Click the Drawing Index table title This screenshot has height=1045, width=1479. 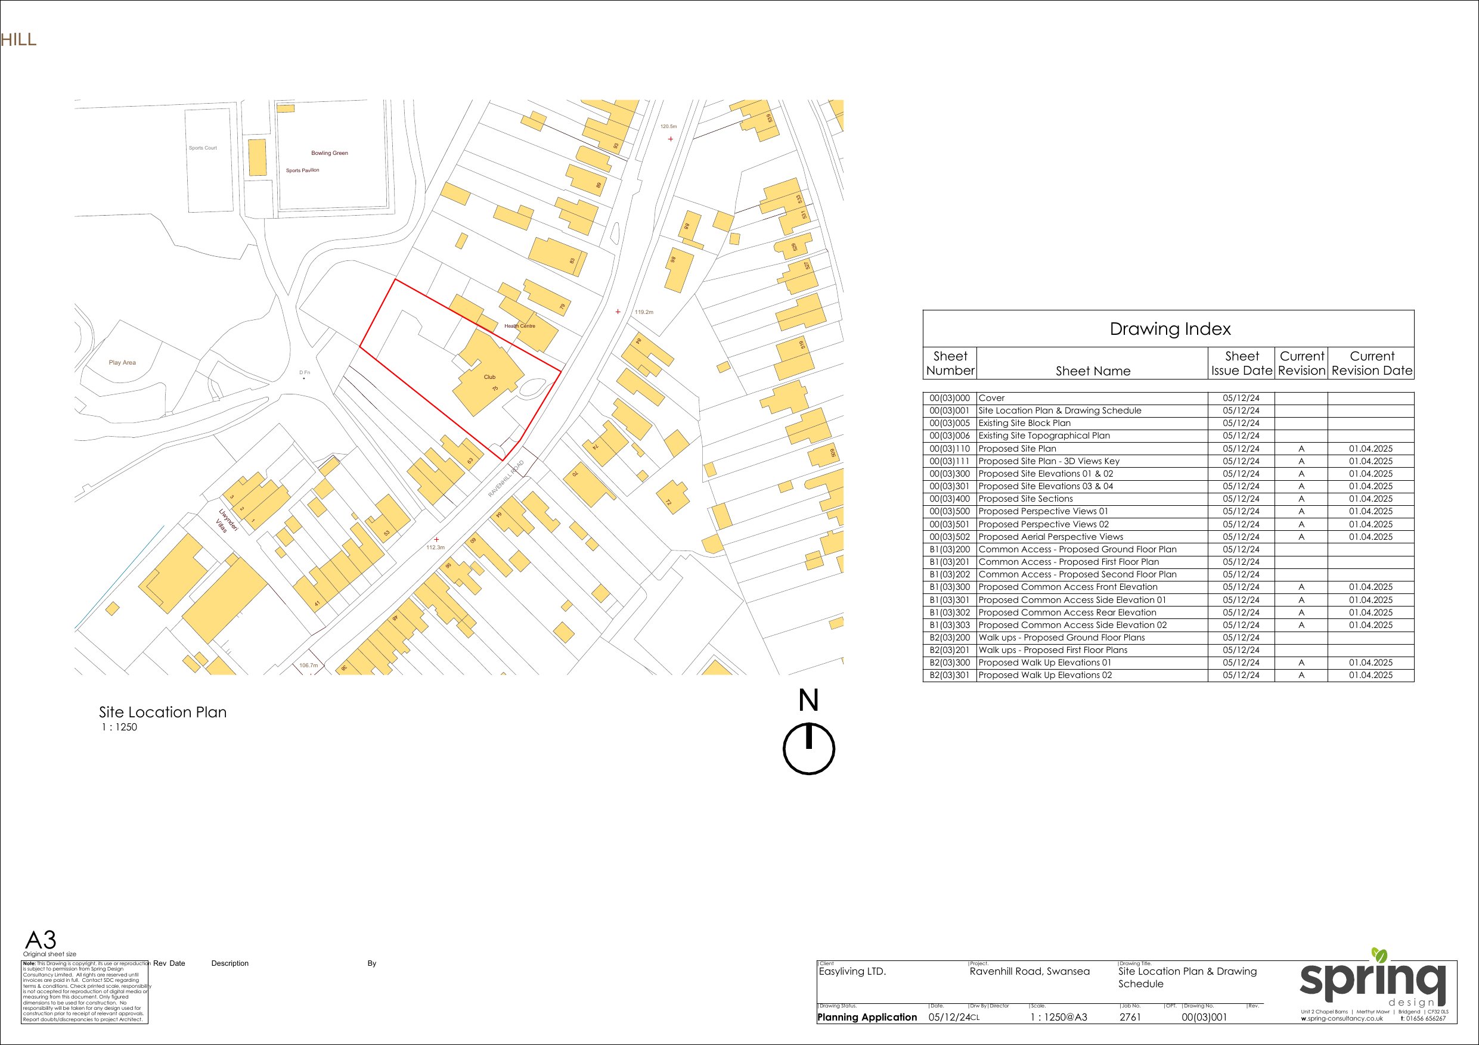pos(1169,329)
